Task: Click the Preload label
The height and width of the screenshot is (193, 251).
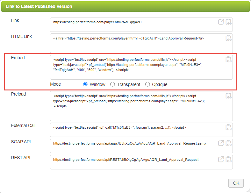Action: [18, 94]
